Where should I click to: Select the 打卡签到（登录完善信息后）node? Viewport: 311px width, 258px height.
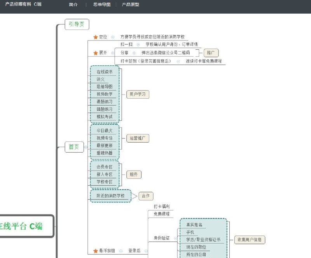click(145, 61)
